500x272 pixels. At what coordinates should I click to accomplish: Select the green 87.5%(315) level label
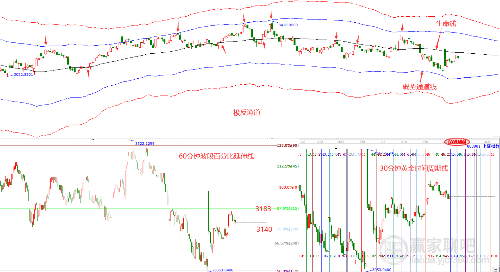pyautogui.click(x=288, y=208)
